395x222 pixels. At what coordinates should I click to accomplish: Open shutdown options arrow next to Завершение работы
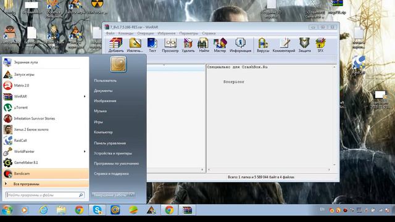pos(131,195)
